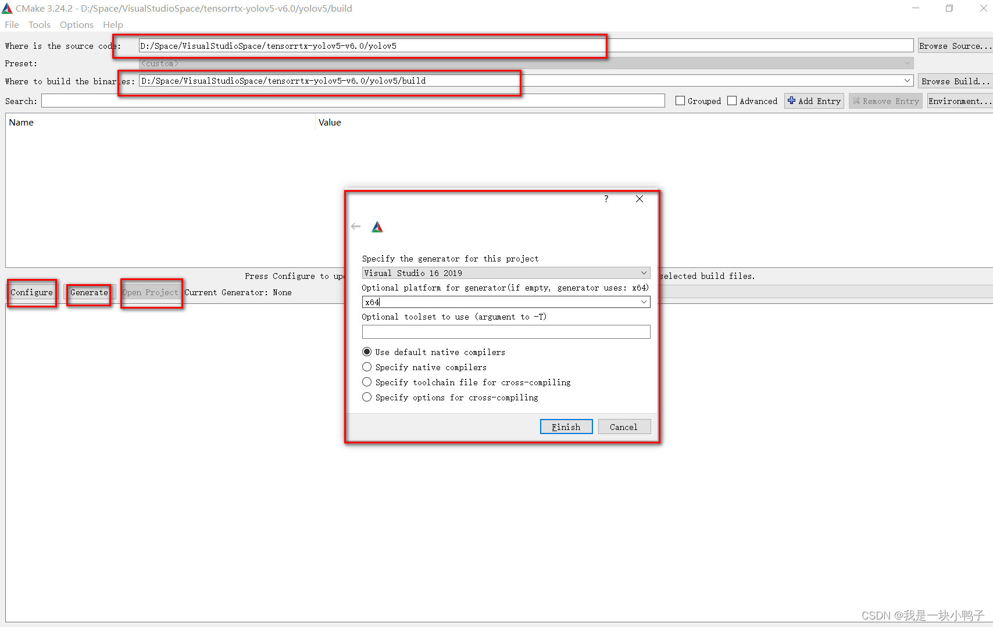This screenshot has height=627, width=993.
Task: Click the 'Optional toolset to use' label
Action: click(454, 317)
